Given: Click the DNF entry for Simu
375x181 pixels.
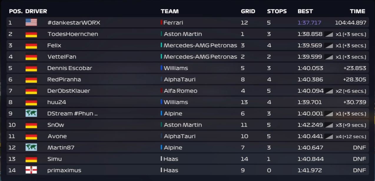Looking at the screenshot, I should [359, 159].
